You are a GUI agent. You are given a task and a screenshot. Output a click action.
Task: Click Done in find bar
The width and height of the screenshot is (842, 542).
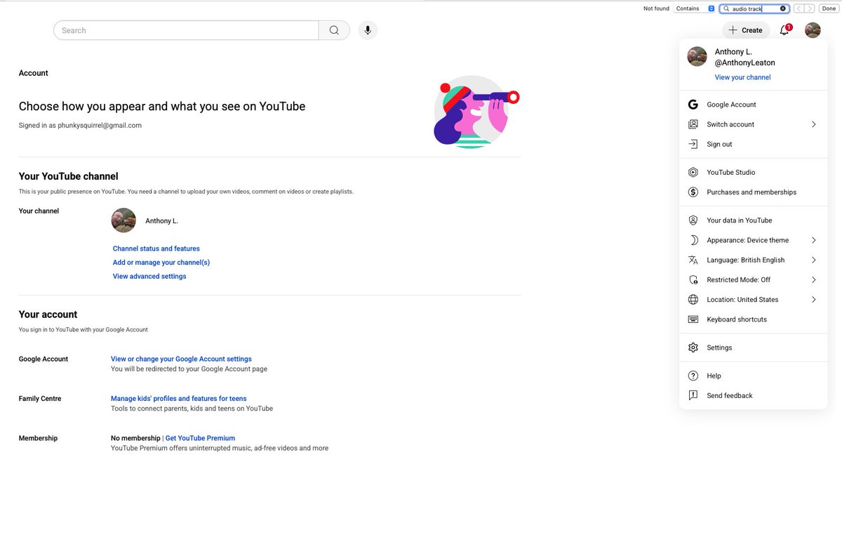tap(828, 8)
